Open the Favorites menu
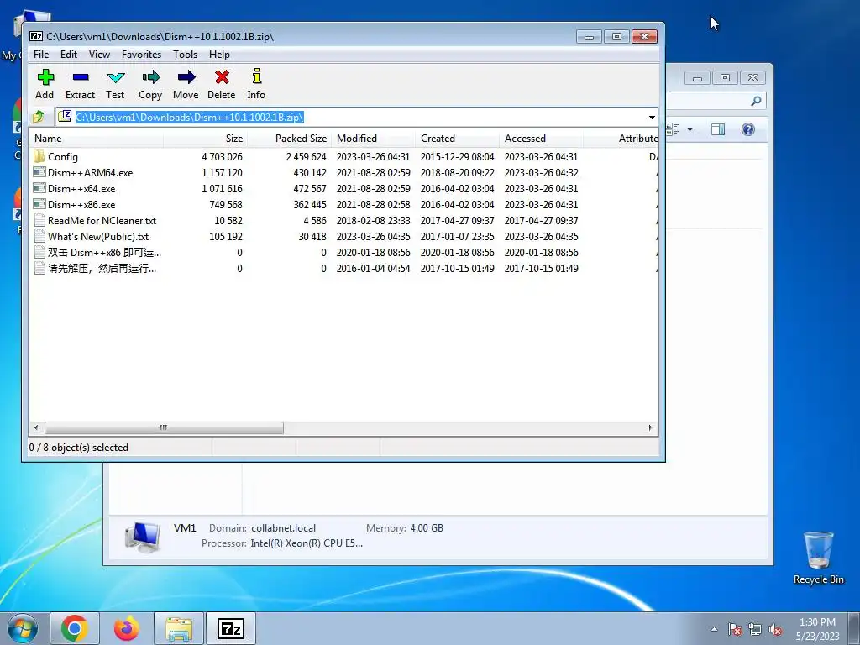 click(141, 55)
